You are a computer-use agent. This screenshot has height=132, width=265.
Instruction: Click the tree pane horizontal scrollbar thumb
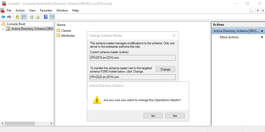(x=19, y=123)
